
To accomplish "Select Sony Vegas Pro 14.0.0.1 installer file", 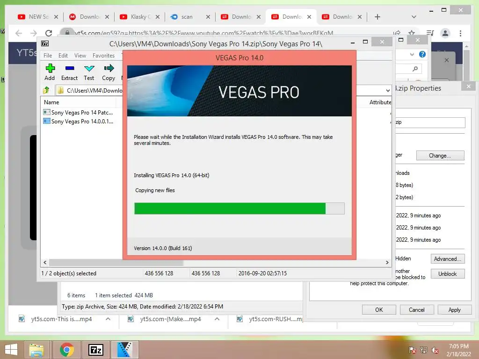I will pos(78,121).
